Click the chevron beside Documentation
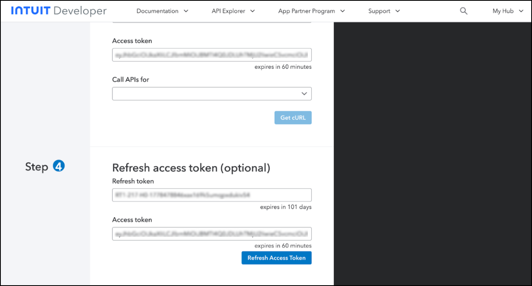 tap(186, 11)
